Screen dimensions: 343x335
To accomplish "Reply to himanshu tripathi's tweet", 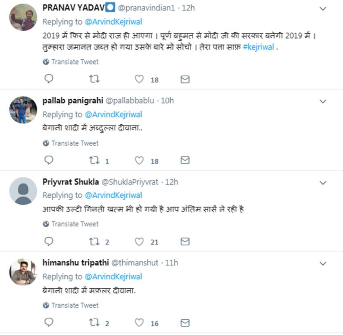I will tap(49, 322).
